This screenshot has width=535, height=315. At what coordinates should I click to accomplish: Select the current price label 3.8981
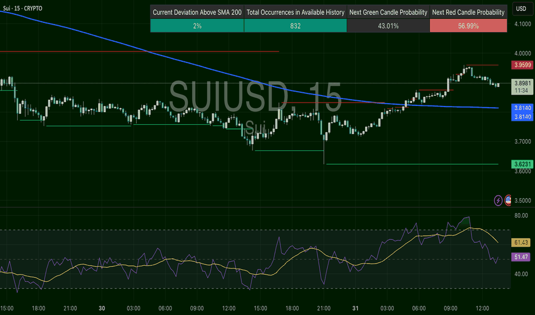click(522, 83)
